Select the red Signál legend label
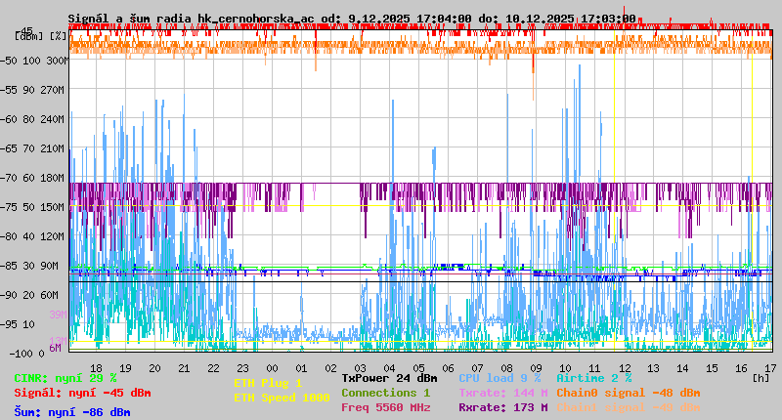Image resolution: width=782 pixels, height=420 pixels. (x=82, y=394)
